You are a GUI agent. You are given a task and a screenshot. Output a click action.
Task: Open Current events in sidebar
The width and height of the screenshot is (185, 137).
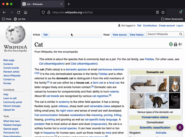pyautogui.click(x=11, y=68)
